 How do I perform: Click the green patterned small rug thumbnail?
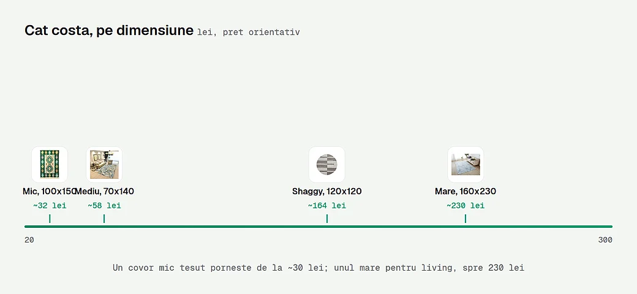pyautogui.click(x=50, y=165)
